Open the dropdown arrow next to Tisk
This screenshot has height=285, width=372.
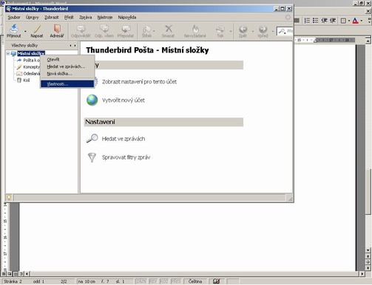point(231,31)
